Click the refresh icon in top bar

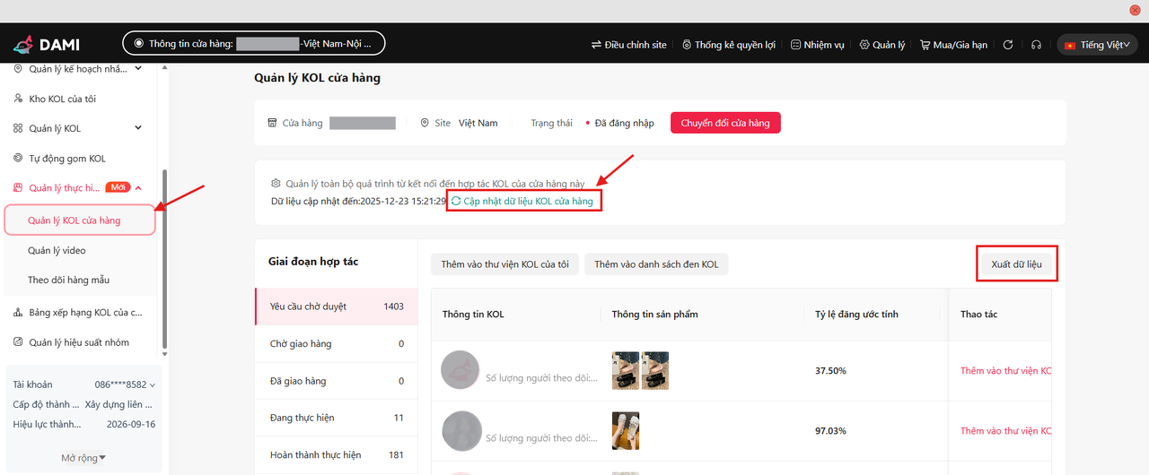(x=1008, y=45)
